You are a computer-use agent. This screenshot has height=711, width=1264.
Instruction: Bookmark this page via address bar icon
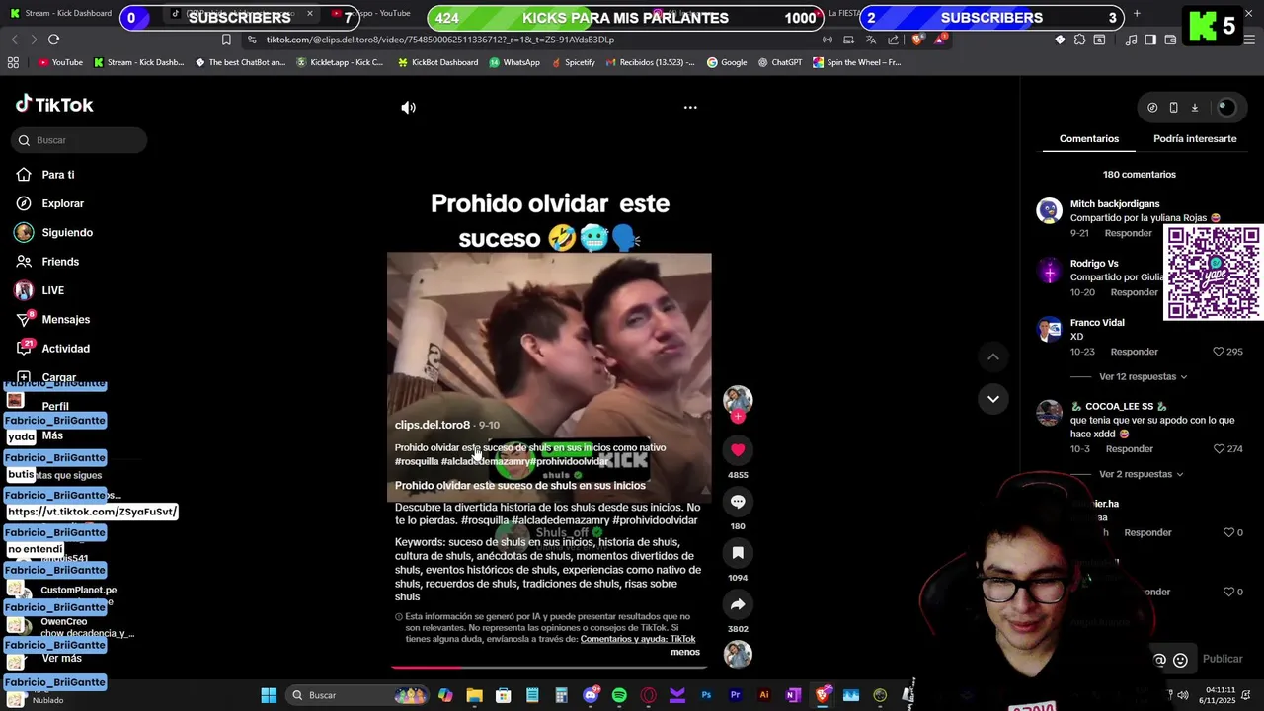226,39
